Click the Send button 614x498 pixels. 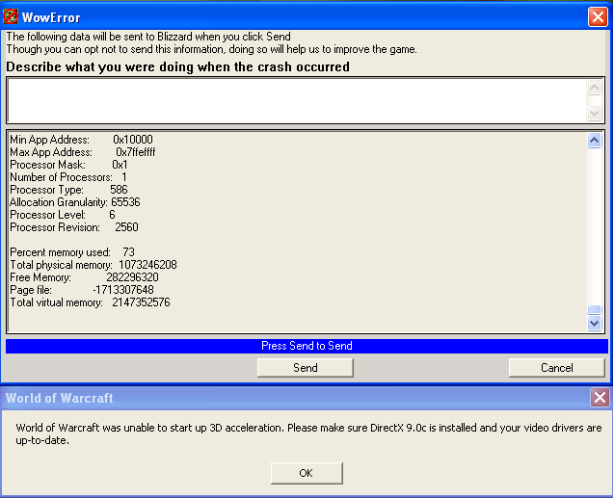(x=305, y=368)
